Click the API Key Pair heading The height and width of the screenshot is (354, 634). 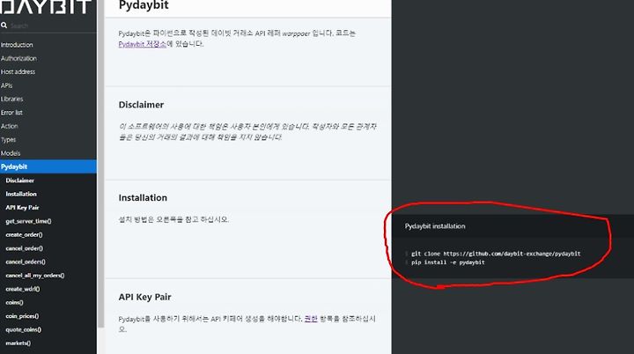pos(144,297)
